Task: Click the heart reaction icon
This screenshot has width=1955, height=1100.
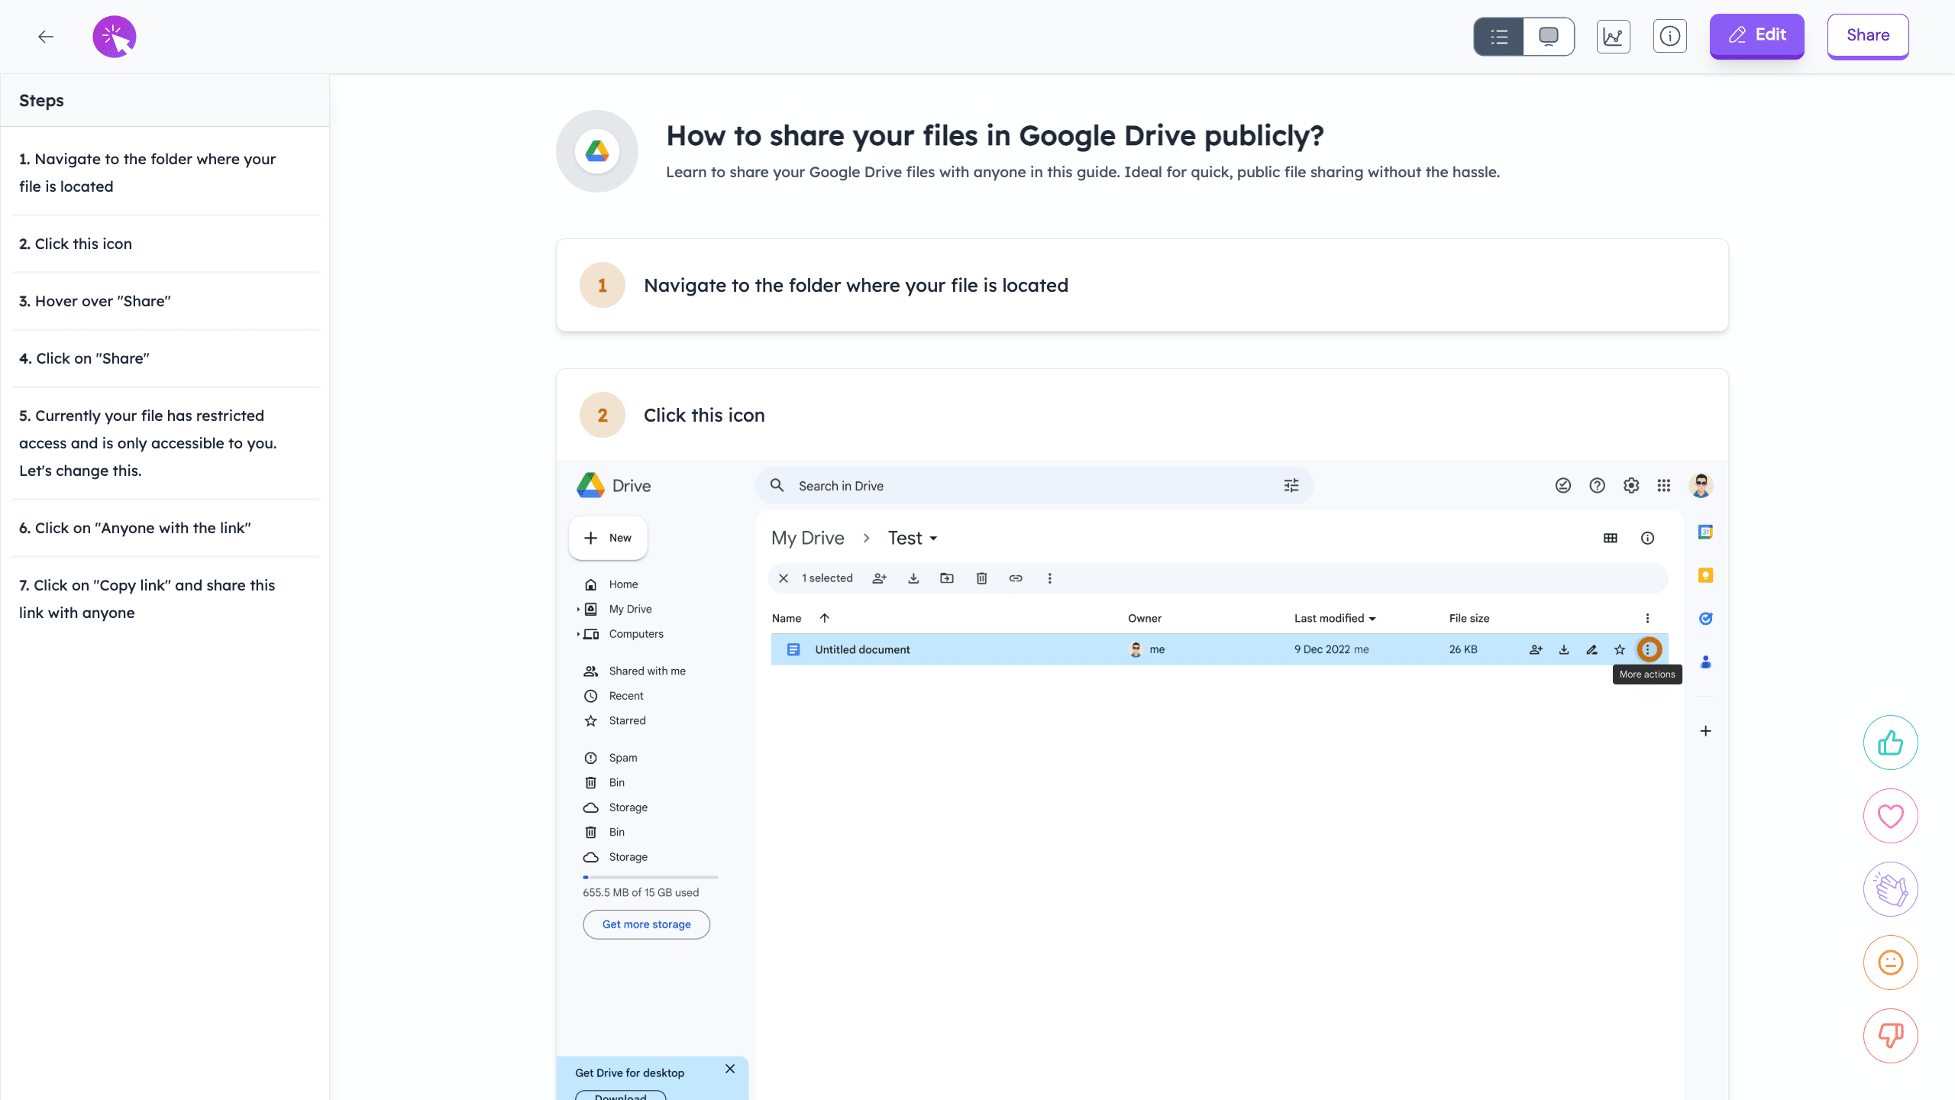Action: click(1890, 816)
